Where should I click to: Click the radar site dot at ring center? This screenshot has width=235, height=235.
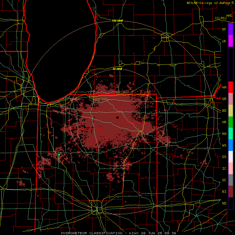117,118
